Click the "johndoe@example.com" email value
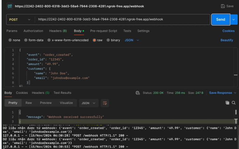239x149 pixels. (x=70, y=78)
